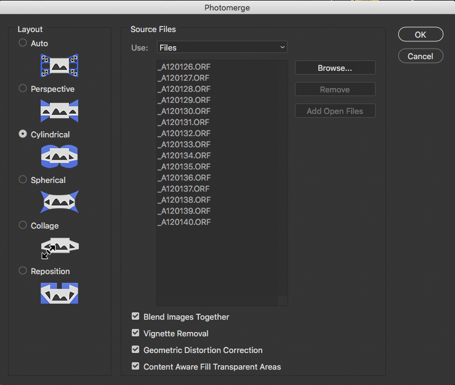Uncheck Vignette Removal

coord(135,333)
